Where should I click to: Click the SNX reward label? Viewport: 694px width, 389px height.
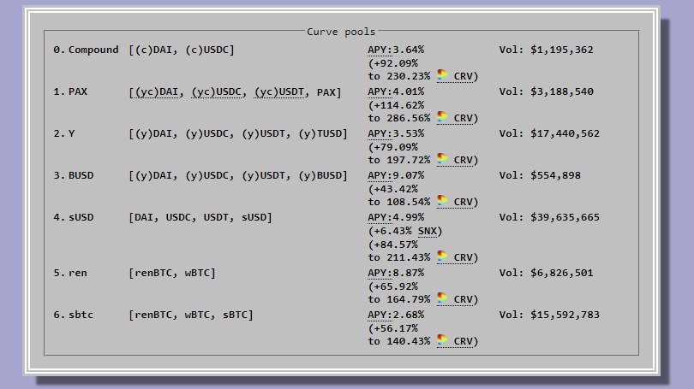[x=428, y=232]
